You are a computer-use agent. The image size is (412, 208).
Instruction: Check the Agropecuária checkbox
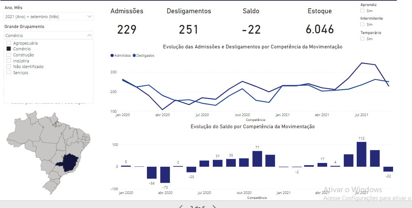tap(9, 43)
